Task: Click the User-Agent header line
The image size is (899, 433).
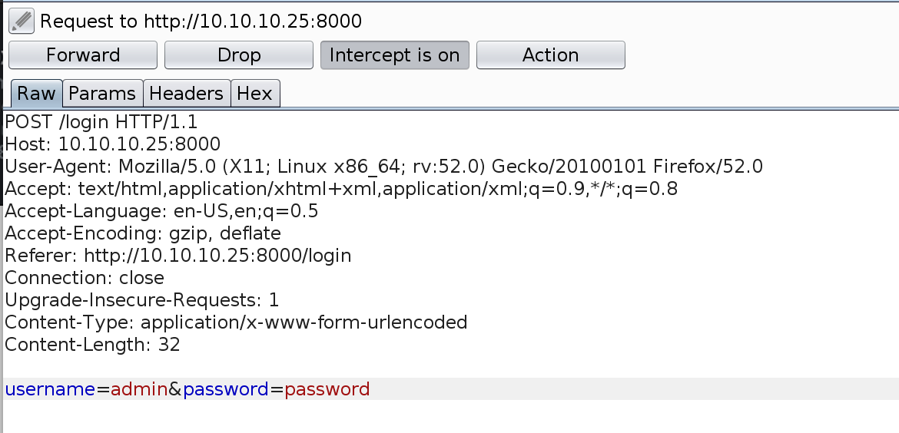Action: coord(383,166)
